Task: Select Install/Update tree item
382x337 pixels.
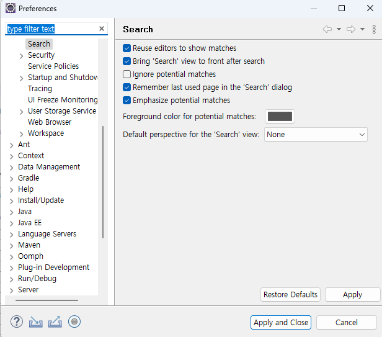Action: (41, 200)
